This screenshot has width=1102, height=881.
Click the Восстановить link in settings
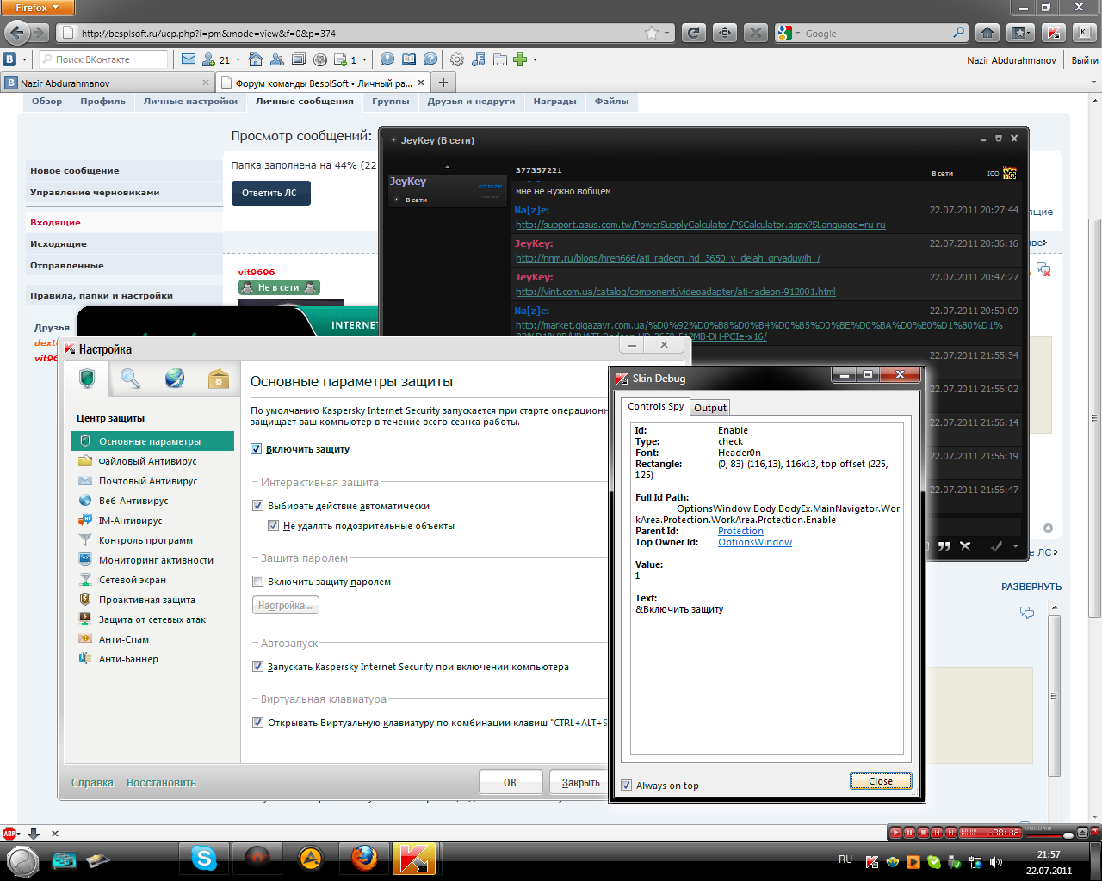click(161, 783)
